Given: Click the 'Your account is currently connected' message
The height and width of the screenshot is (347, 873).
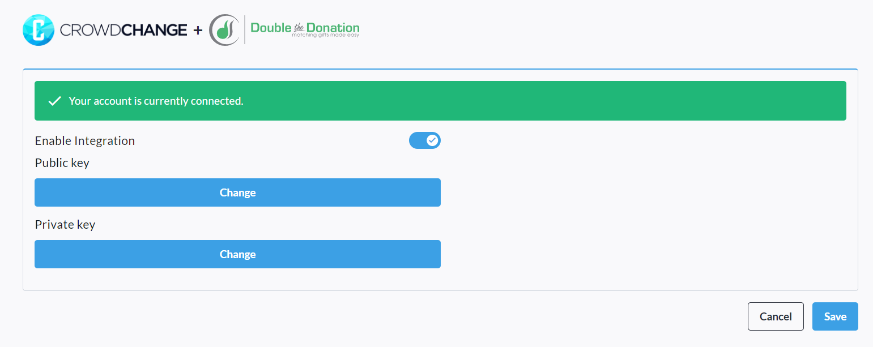Looking at the screenshot, I should [156, 101].
